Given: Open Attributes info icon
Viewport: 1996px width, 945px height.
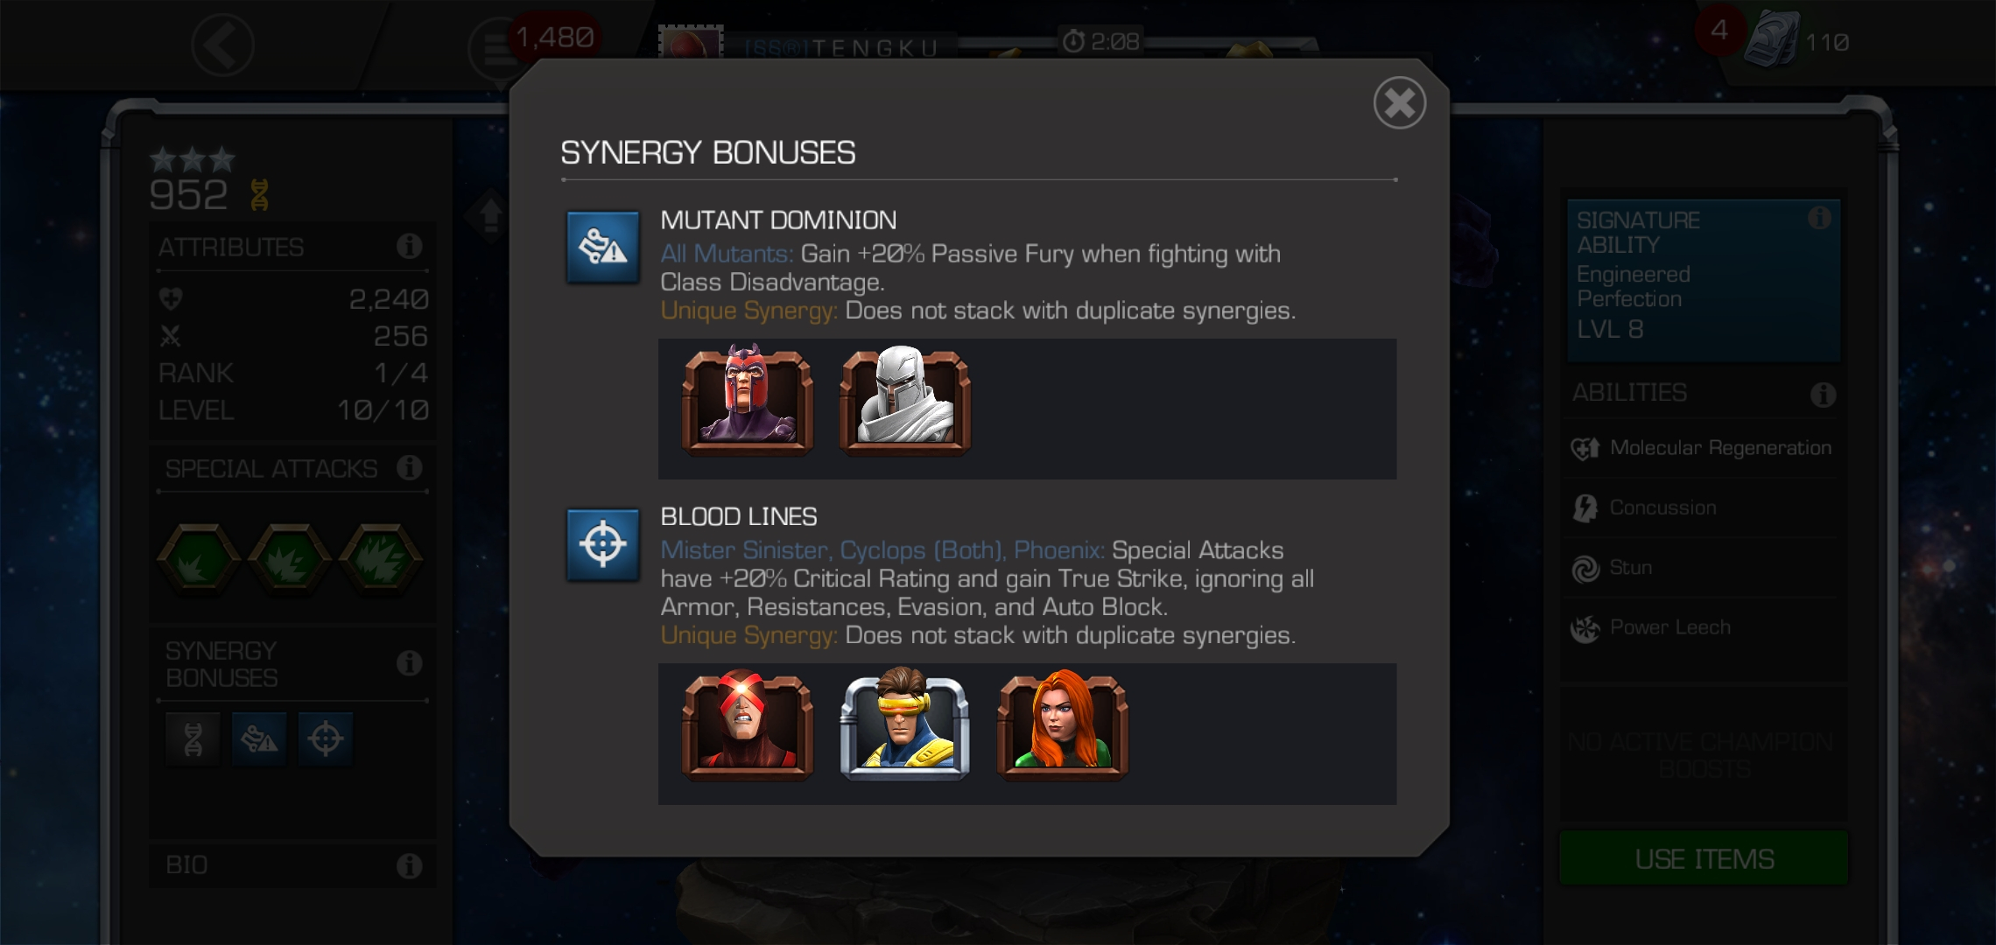Looking at the screenshot, I should coord(409,247).
